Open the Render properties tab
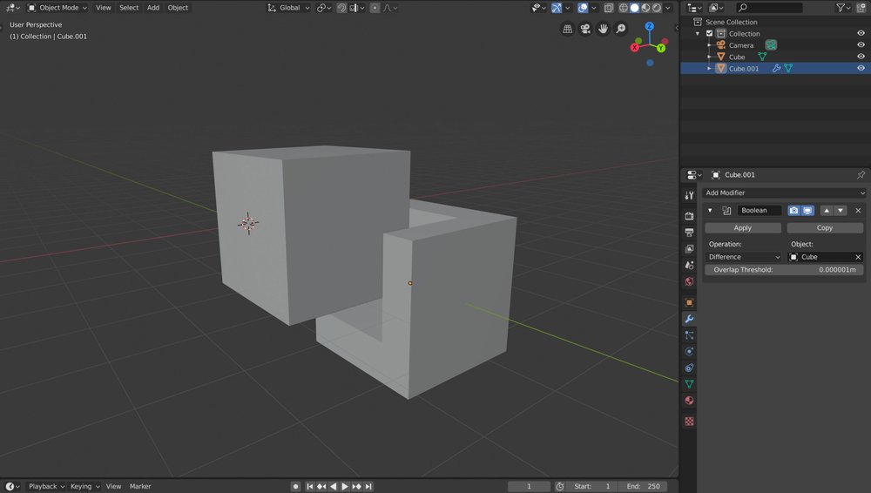 click(x=689, y=216)
